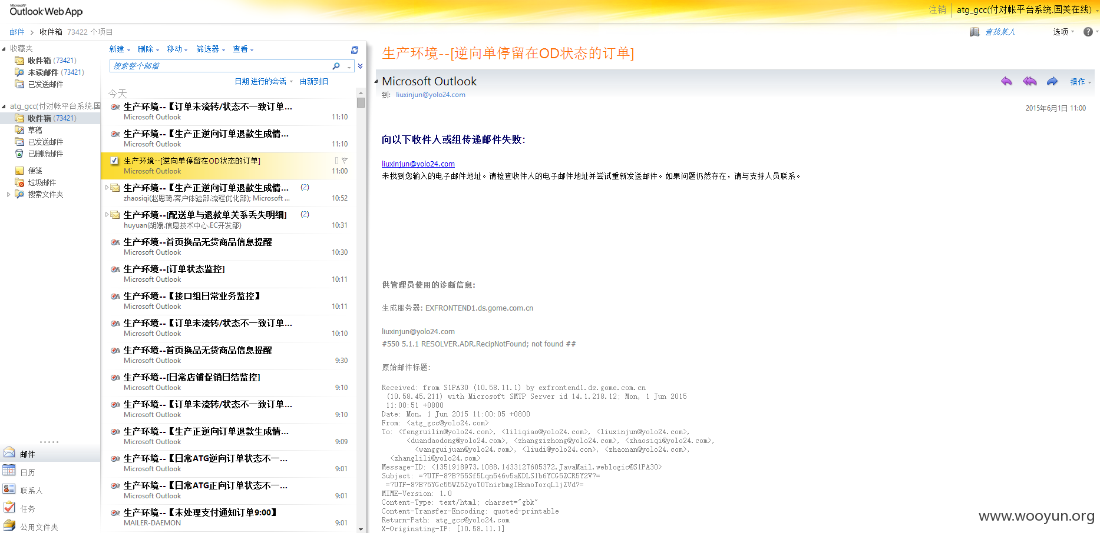Open the 便笺 notes folder
Image resolution: width=1100 pixels, height=533 pixels.
click(x=35, y=171)
